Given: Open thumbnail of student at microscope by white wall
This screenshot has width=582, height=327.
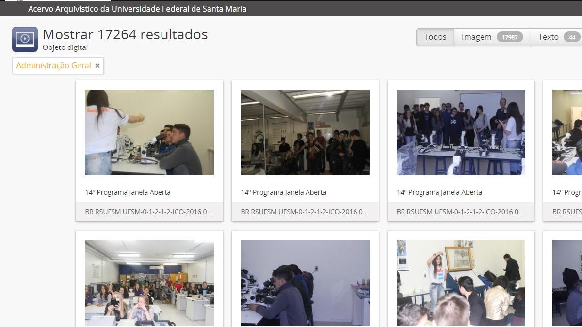Looking at the screenshot, I should tap(305, 282).
